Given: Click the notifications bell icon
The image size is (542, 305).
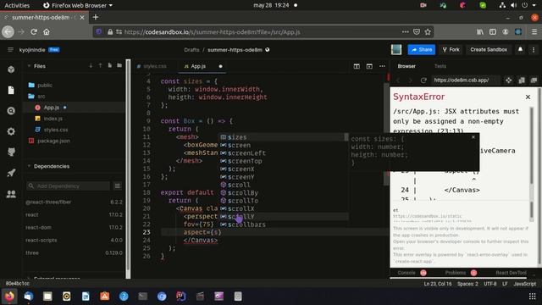Looking at the screenshot, I should pyautogui.click(x=520, y=49).
